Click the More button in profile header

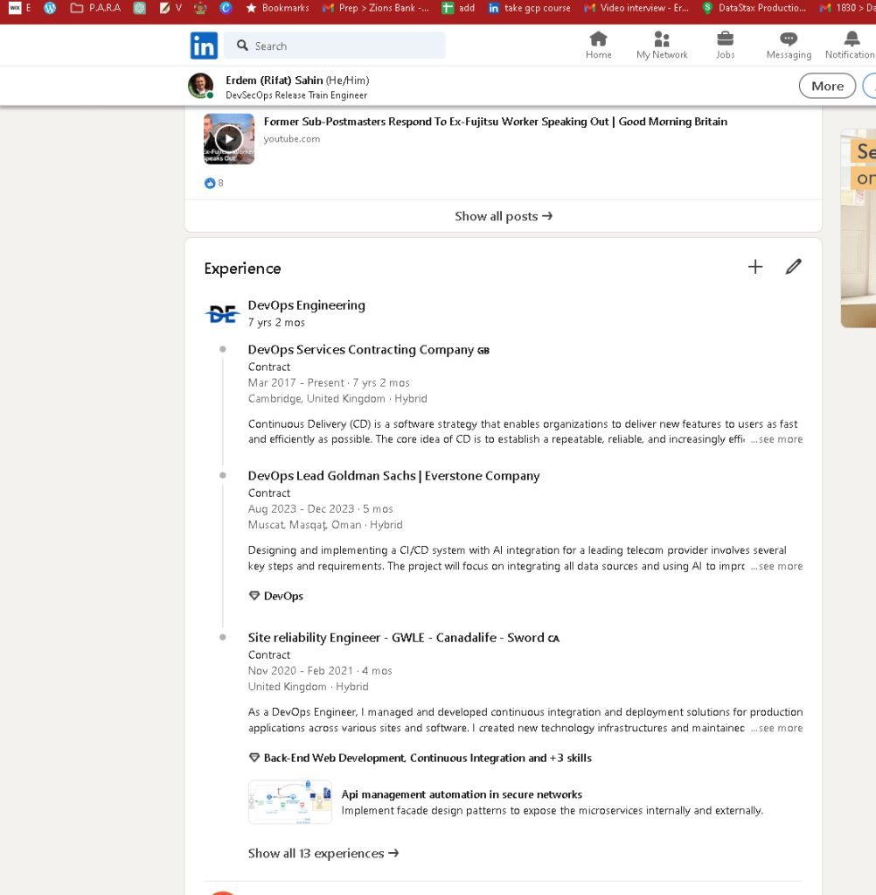pyautogui.click(x=827, y=87)
